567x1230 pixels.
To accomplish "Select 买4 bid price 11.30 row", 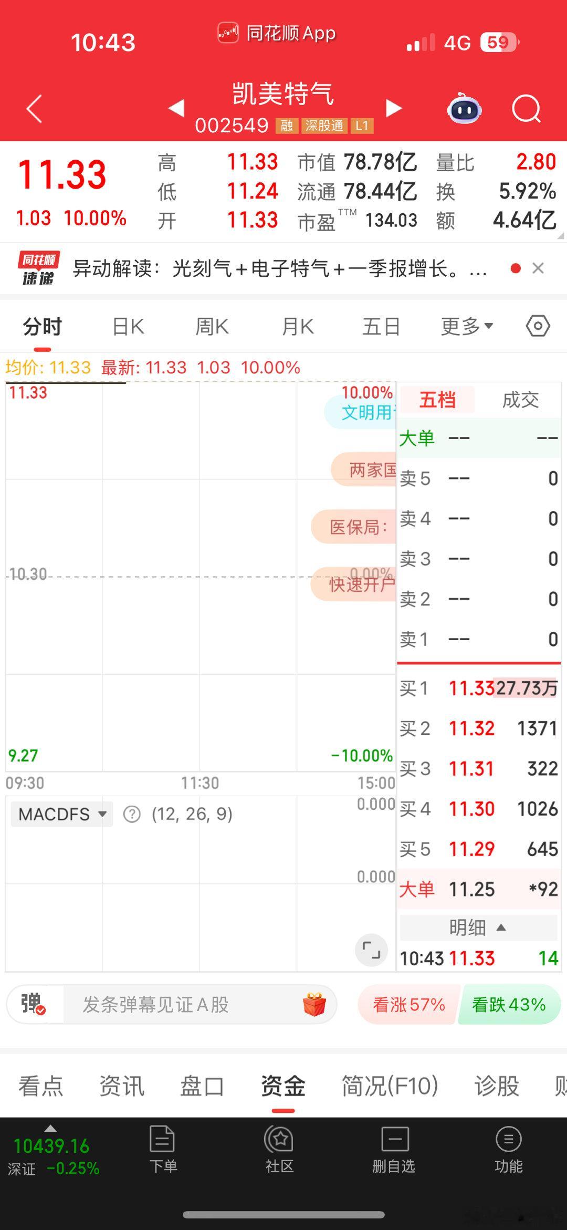I will tap(478, 809).
